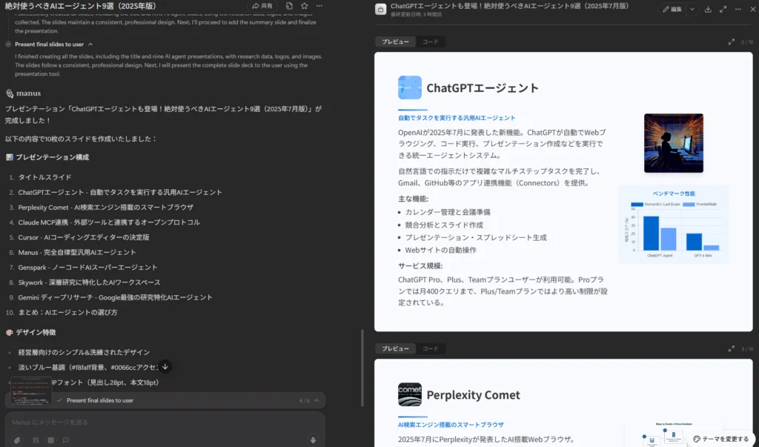This screenshot has width=759, height=447.
Task: Click the list item 'まとめ：AIエージェントの選び方'
Action: (67, 312)
